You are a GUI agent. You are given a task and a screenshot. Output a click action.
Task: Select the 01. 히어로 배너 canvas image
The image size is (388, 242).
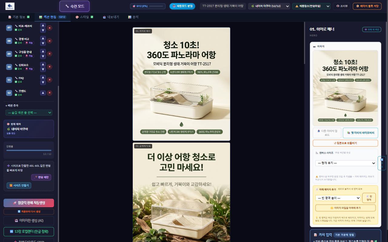[x=181, y=84]
